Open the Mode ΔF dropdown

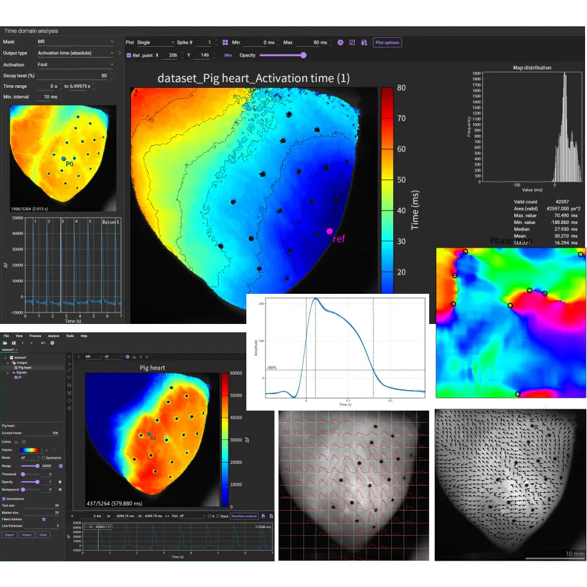30,458
